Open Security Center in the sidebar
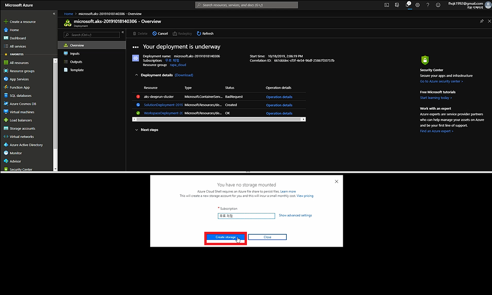The width and height of the screenshot is (492, 295). [18, 169]
